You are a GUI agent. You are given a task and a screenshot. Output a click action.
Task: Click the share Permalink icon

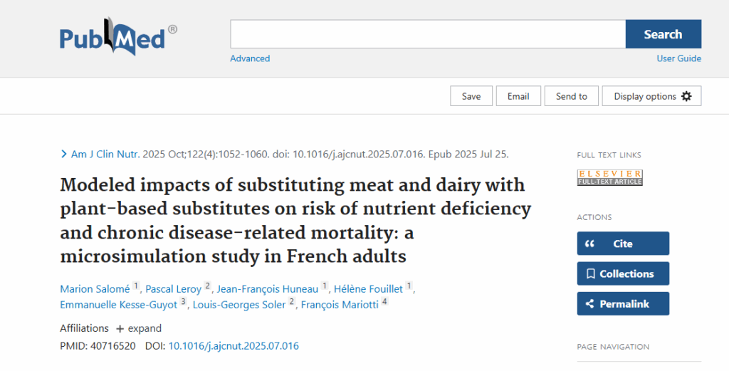point(589,303)
